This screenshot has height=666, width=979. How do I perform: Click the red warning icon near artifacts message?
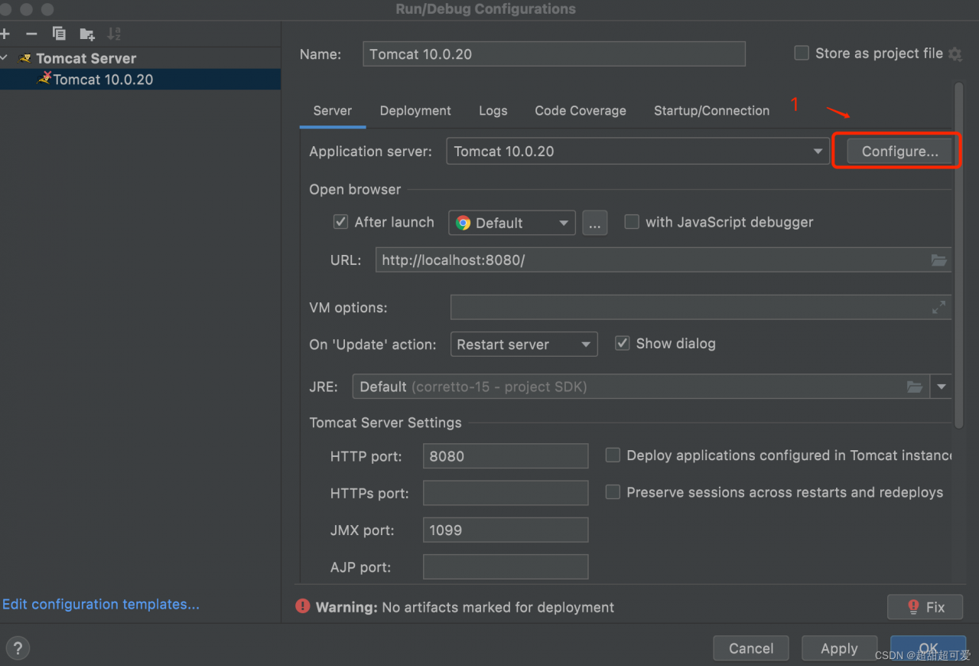(x=303, y=607)
